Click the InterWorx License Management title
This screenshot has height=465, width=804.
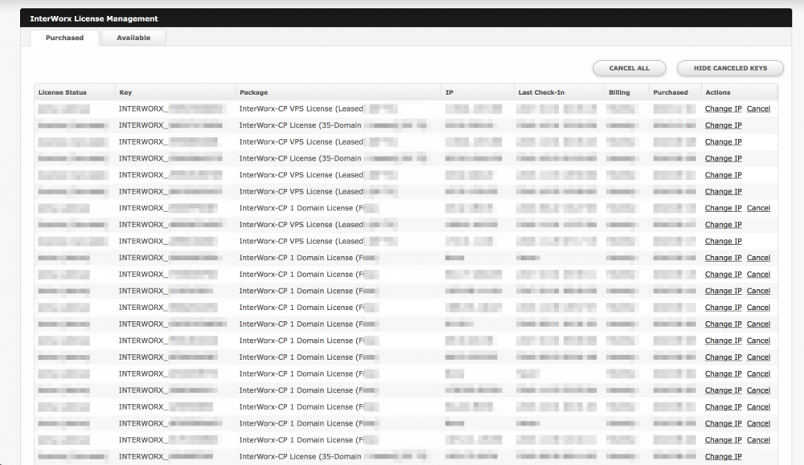[x=94, y=18]
